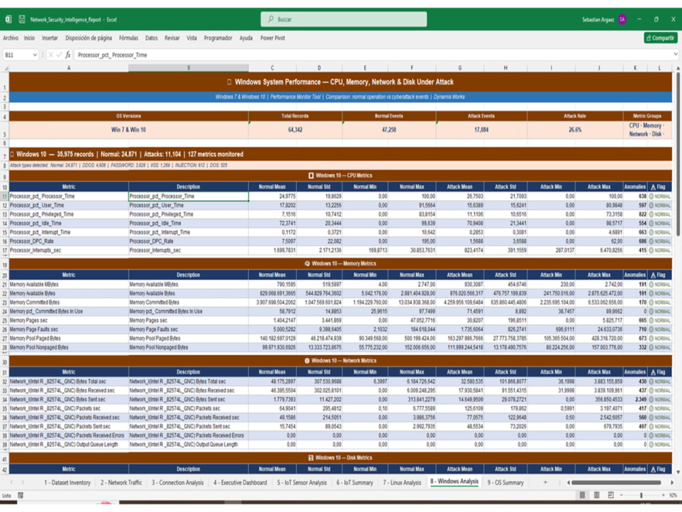
Task: Switch to 1 - Dataset Inventory sheet
Action: 67,483
